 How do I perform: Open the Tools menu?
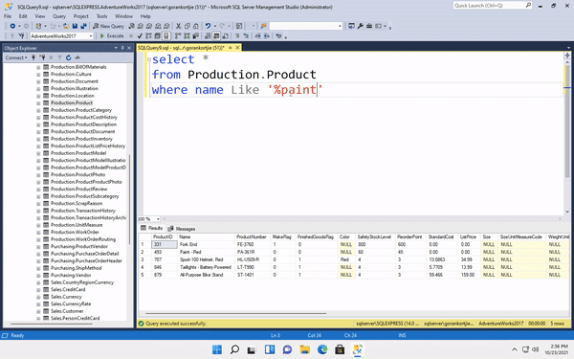click(x=101, y=16)
